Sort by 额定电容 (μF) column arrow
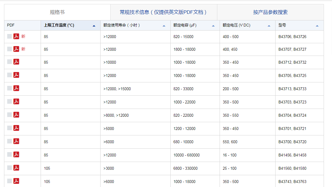Image resolution: width=332 pixels, height=187 pixels. coord(213,26)
